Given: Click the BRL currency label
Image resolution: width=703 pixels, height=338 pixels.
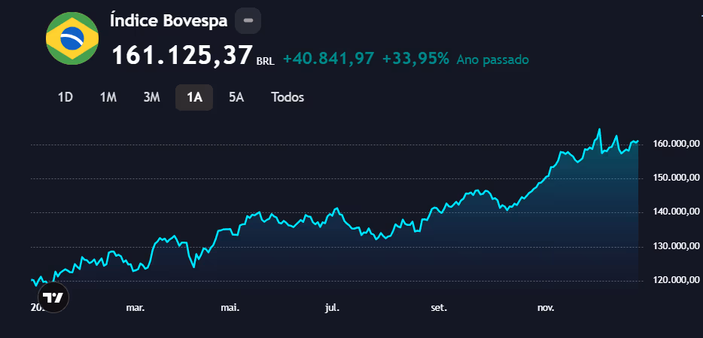Looking at the screenshot, I should (x=265, y=62).
